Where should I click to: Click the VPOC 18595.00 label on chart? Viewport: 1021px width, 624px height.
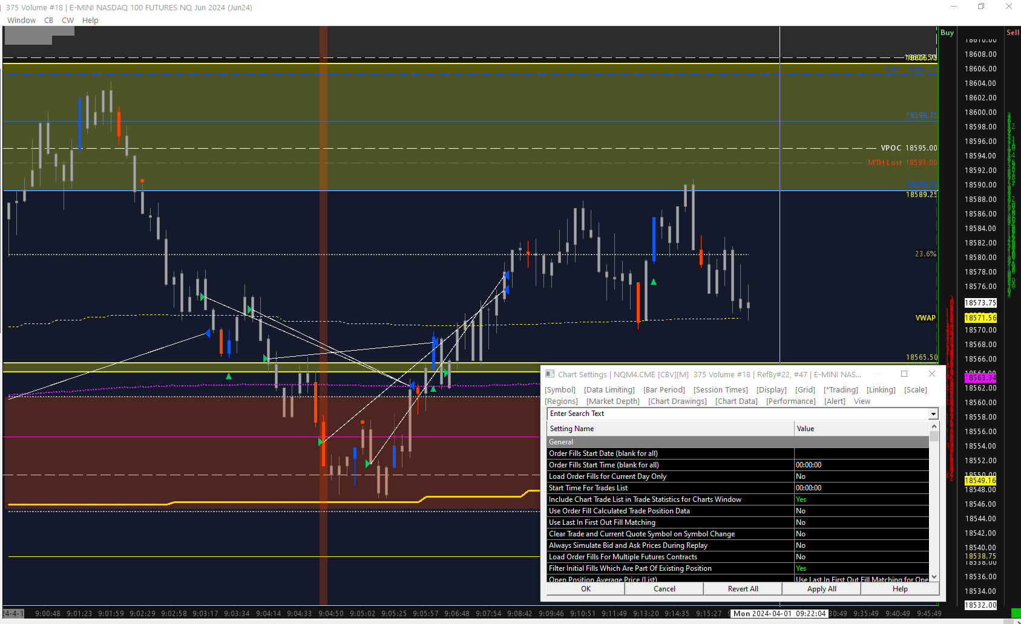tap(909, 148)
